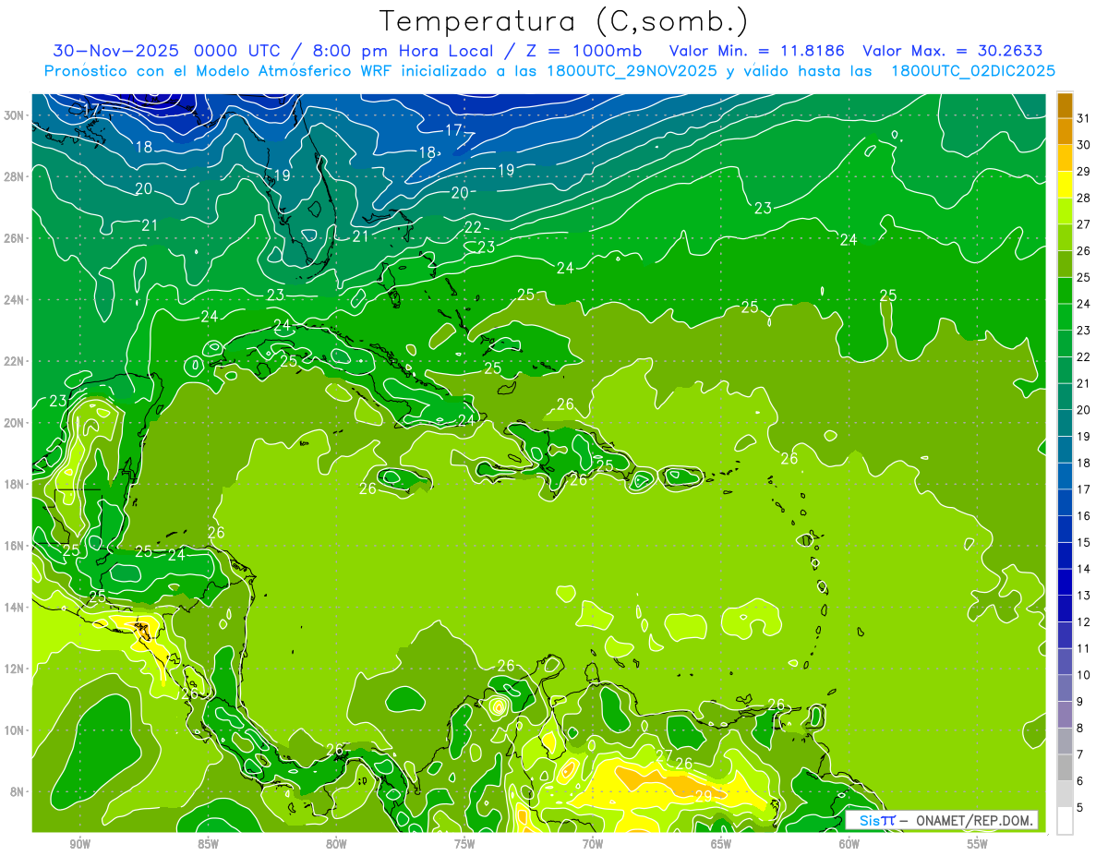The image size is (1108, 856).
Task: Click the "24N" latitude axis label
Action: [14, 300]
